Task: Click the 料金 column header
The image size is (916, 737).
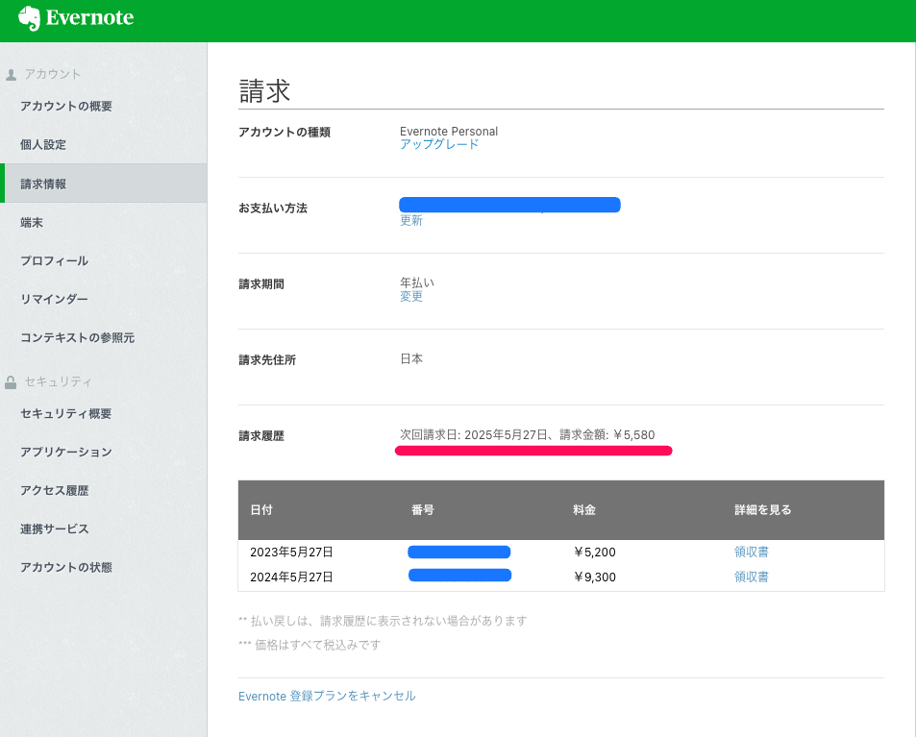Action: point(584,510)
